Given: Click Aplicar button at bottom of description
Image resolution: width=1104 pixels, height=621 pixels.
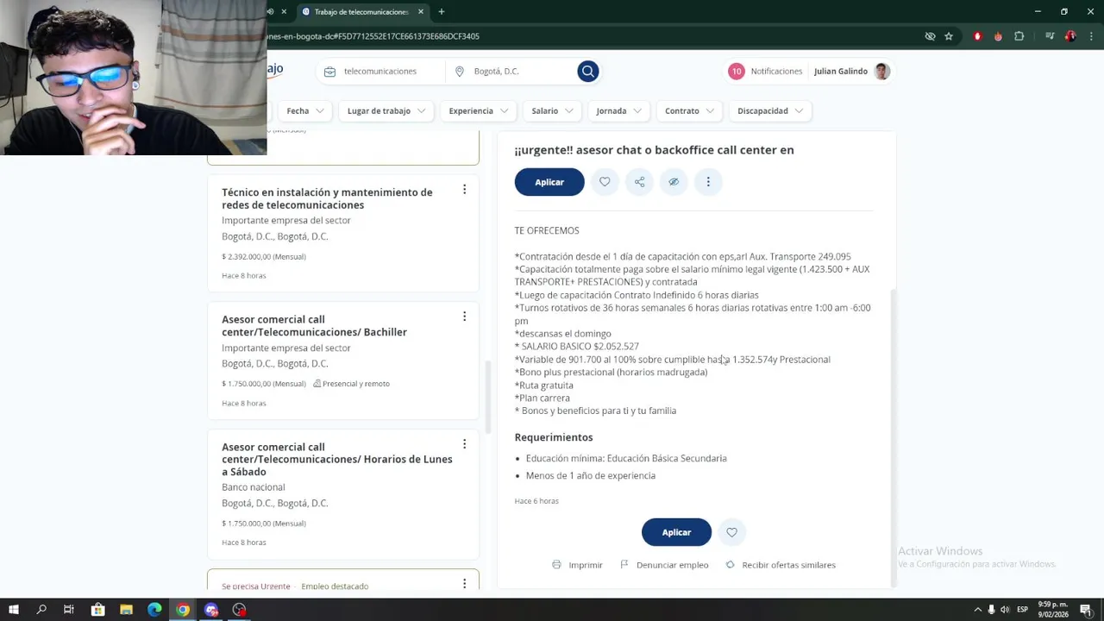Looking at the screenshot, I should tap(676, 532).
